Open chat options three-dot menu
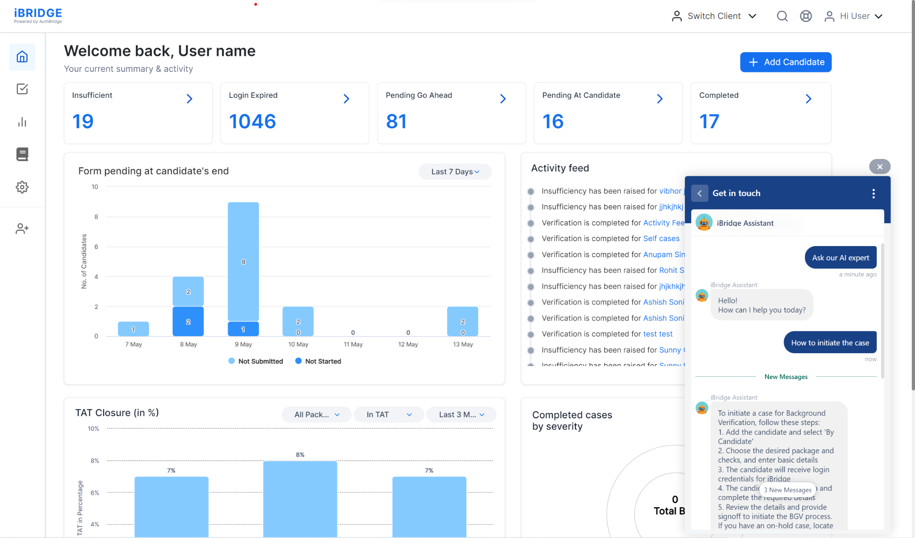 tap(873, 193)
